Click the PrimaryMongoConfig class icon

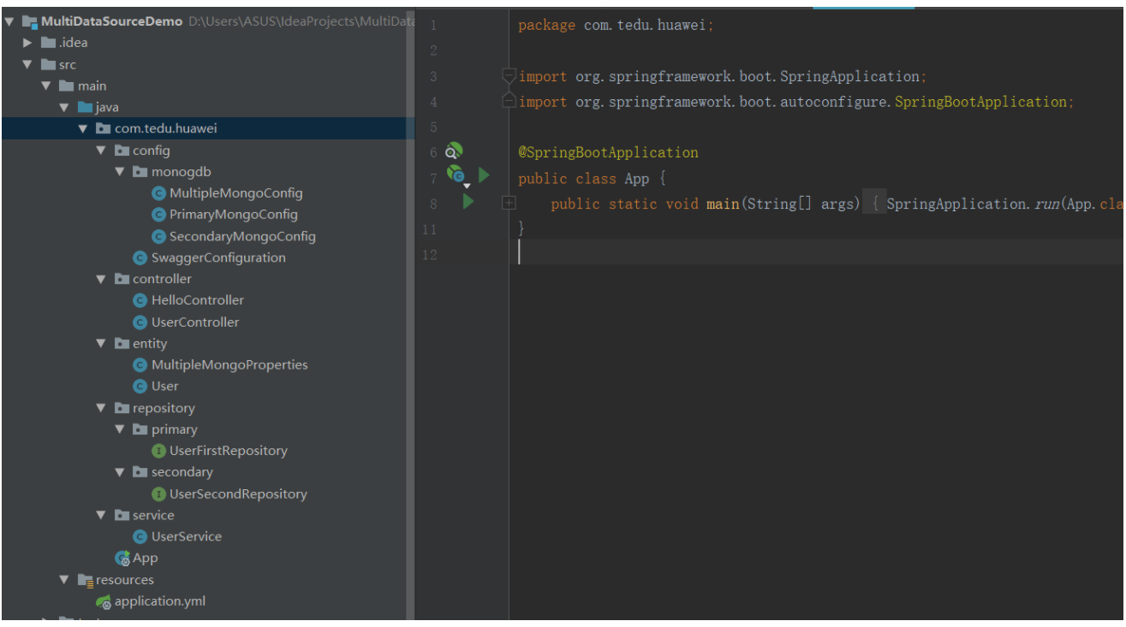tap(158, 215)
